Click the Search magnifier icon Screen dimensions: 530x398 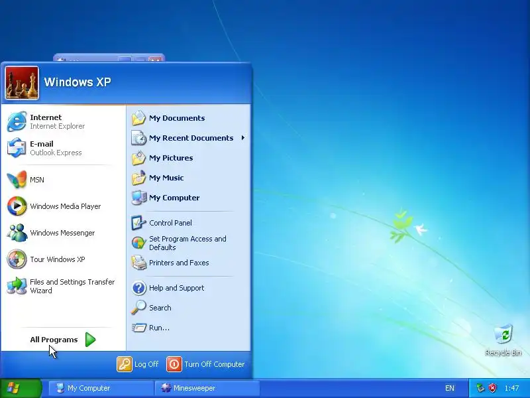pyautogui.click(x=138, y=308)
